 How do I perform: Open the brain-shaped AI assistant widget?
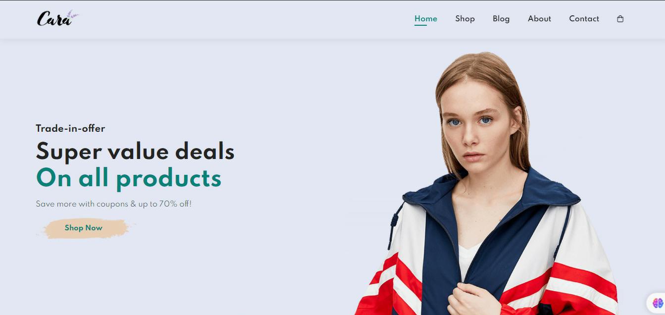[x=658, y=303]
